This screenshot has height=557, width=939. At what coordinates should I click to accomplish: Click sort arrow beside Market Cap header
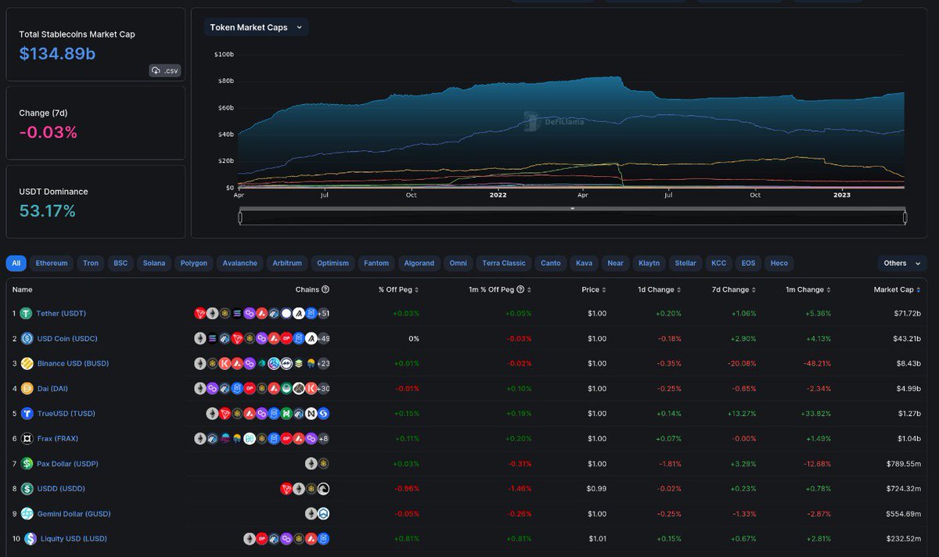(919, 289)
